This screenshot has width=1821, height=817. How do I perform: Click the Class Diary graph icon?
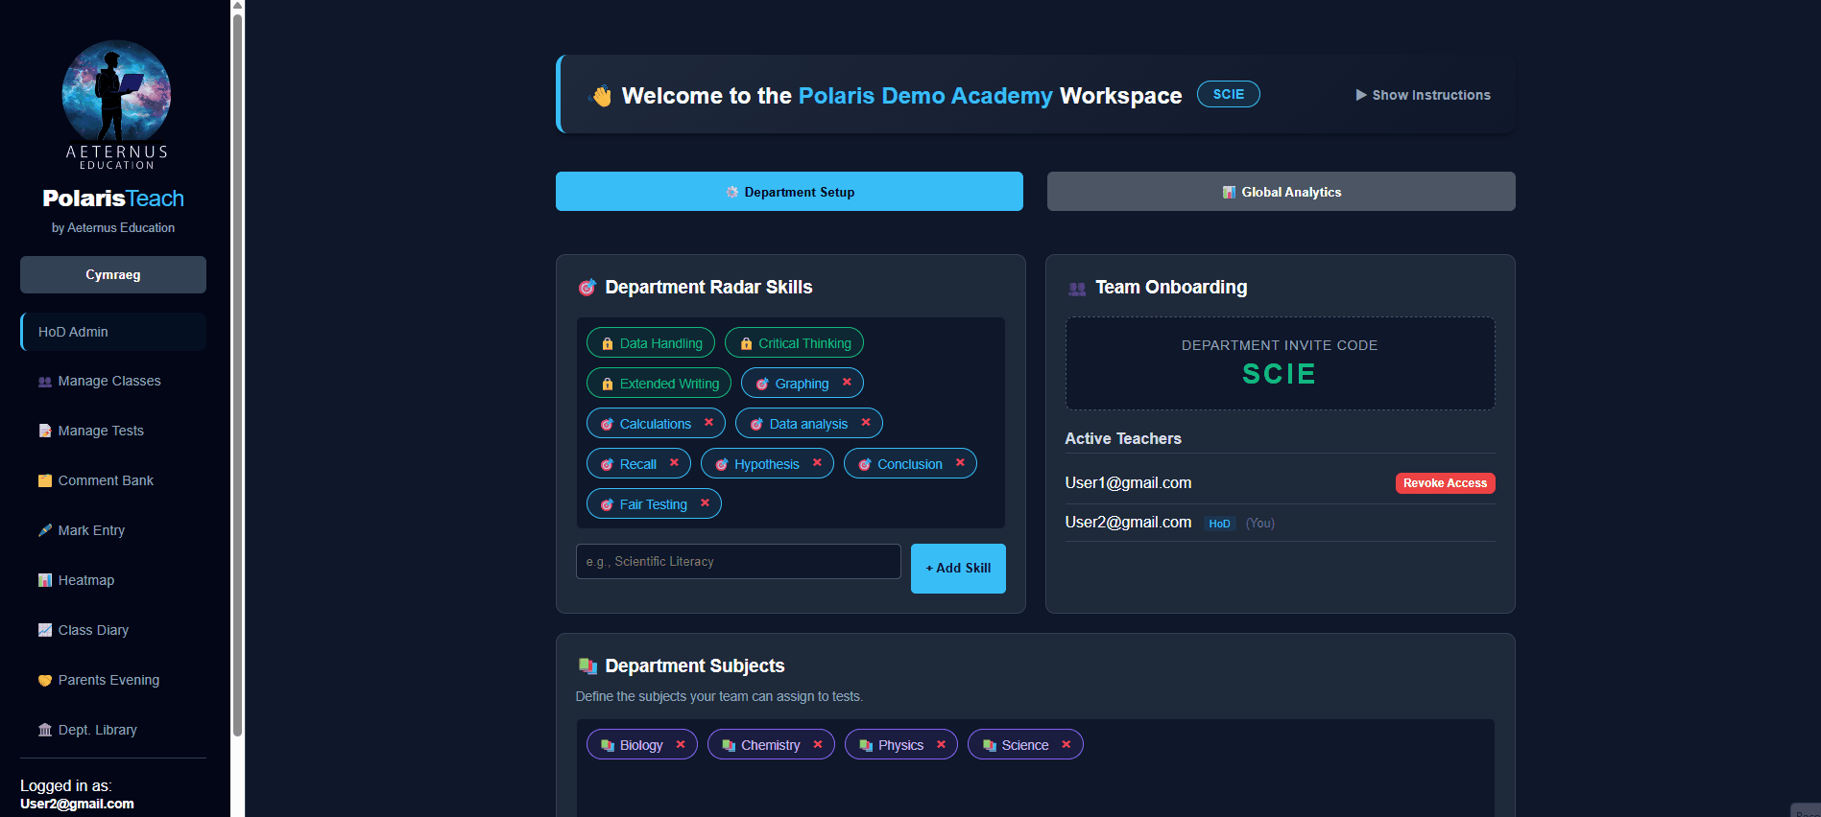coord(44,630)
